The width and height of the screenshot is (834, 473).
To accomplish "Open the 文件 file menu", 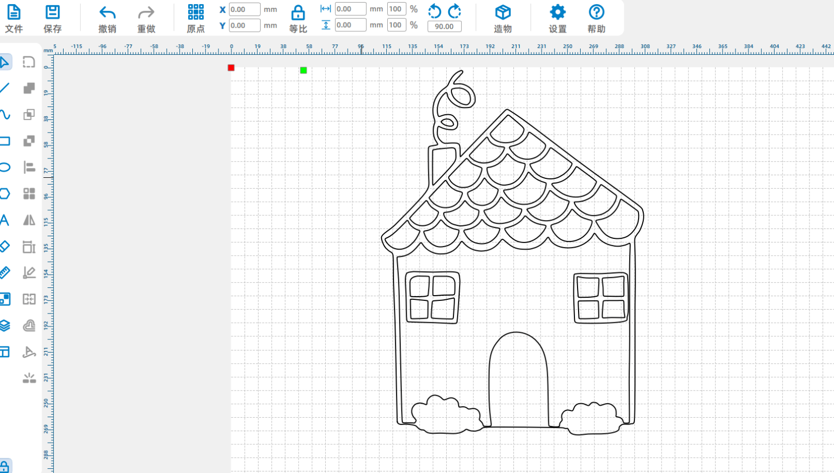I will click(14, 18).
